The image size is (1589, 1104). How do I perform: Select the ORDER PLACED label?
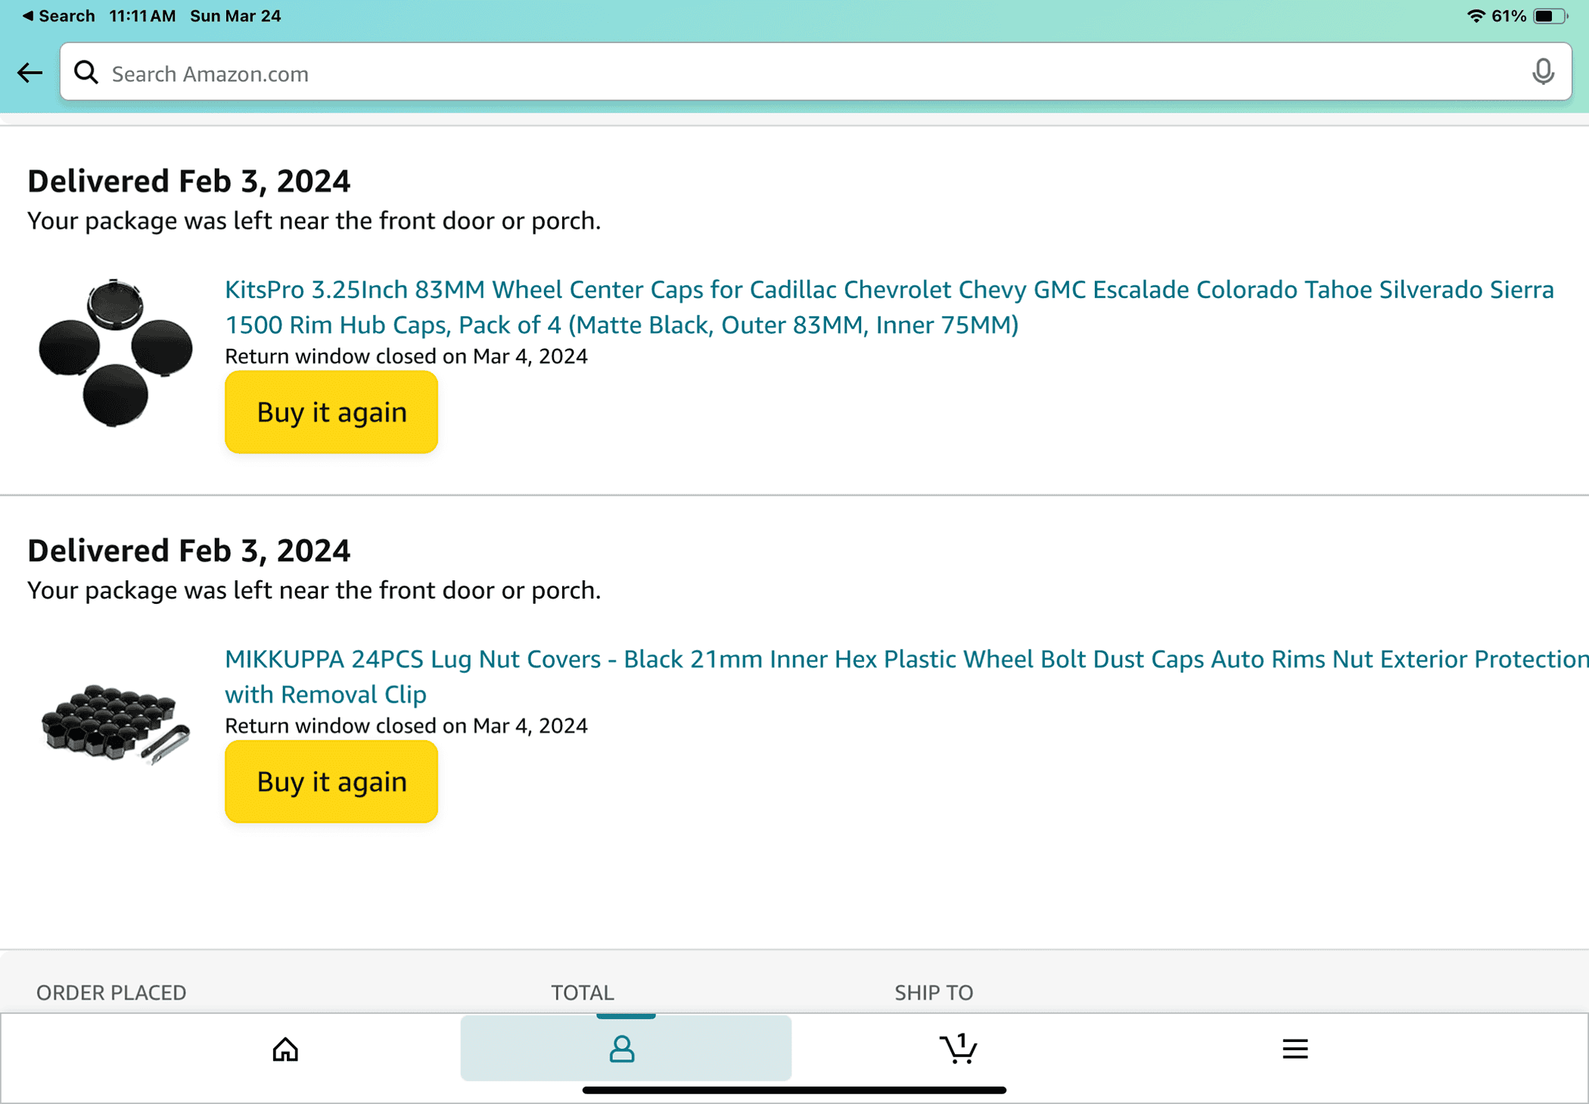[x=111, y=992]
